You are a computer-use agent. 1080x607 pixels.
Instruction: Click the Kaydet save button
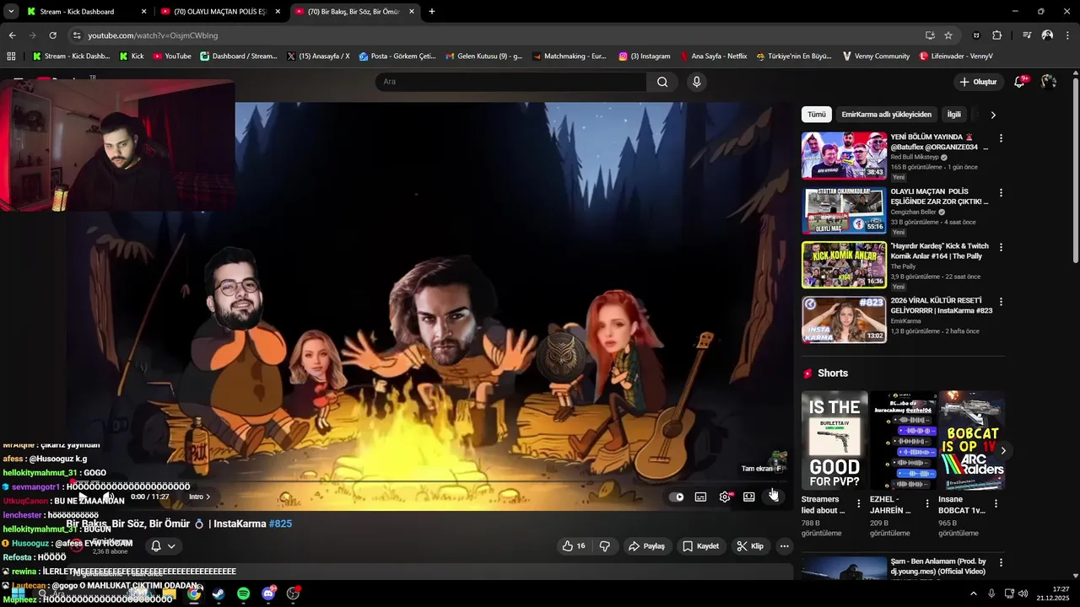tap(700, 546)
